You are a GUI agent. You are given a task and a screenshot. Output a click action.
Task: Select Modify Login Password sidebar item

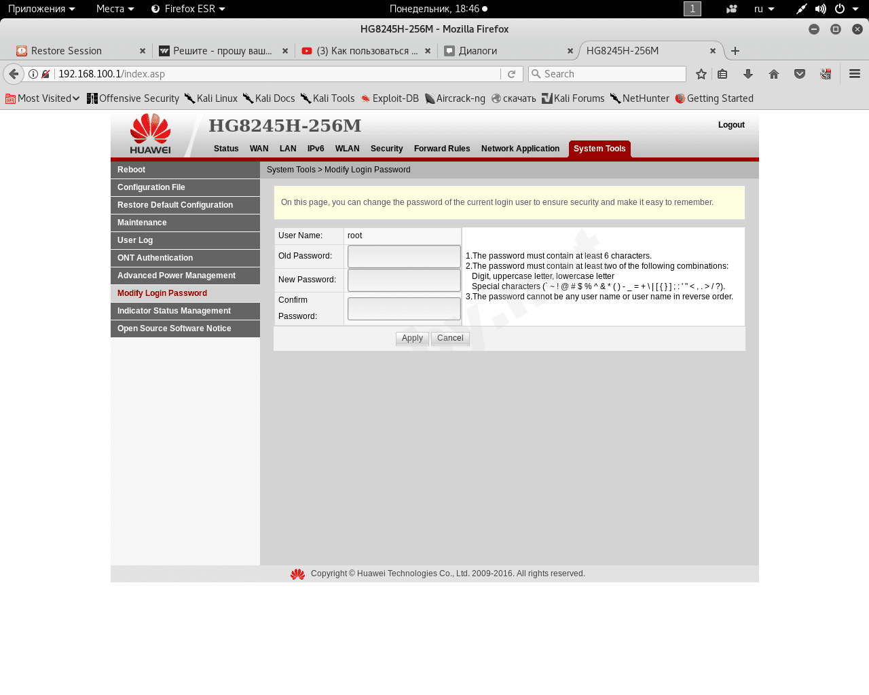(x=185, y=293)
